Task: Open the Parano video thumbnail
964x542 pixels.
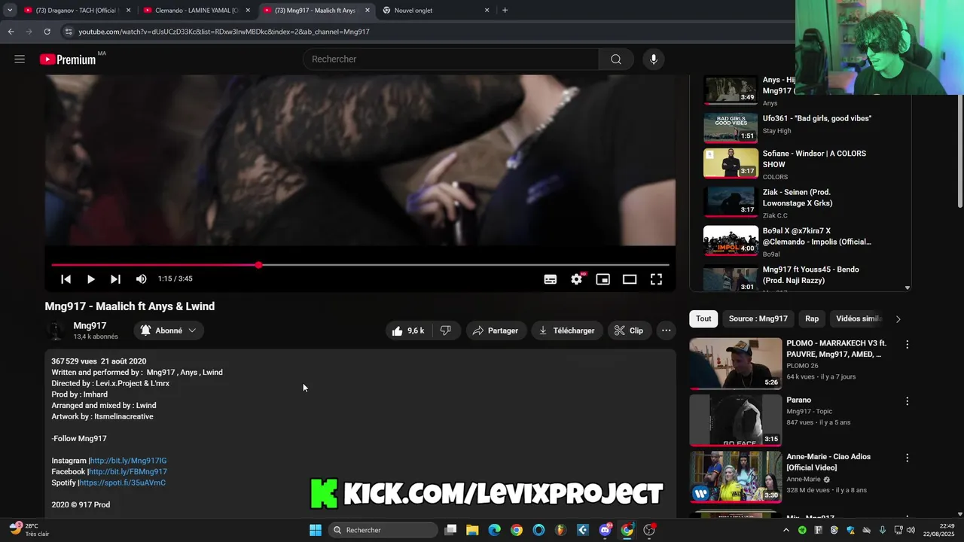Action: tap(736, 420)
